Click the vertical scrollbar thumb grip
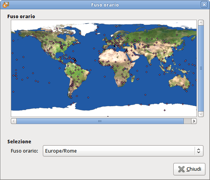The width and height of the screenshot is (210, 180). click(x=201, y=68)
